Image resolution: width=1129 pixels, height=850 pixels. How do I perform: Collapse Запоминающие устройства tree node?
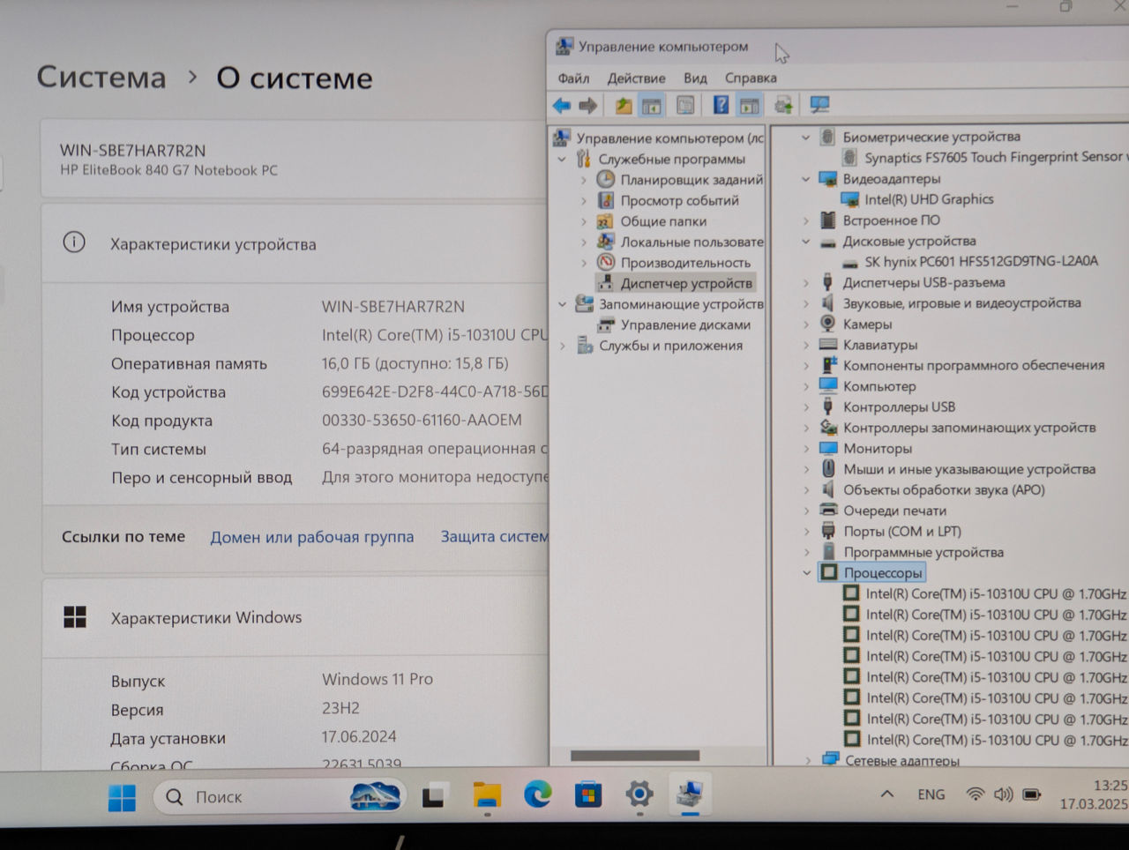pyautogui.click(x=562, y=304)
